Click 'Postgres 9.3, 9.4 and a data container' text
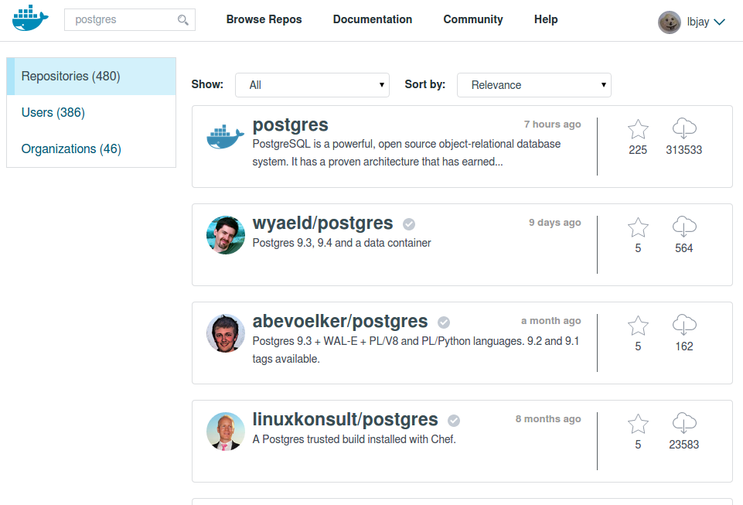Image resolution: width=743 pixels, height=505 pixels. (x=342, y=244)
